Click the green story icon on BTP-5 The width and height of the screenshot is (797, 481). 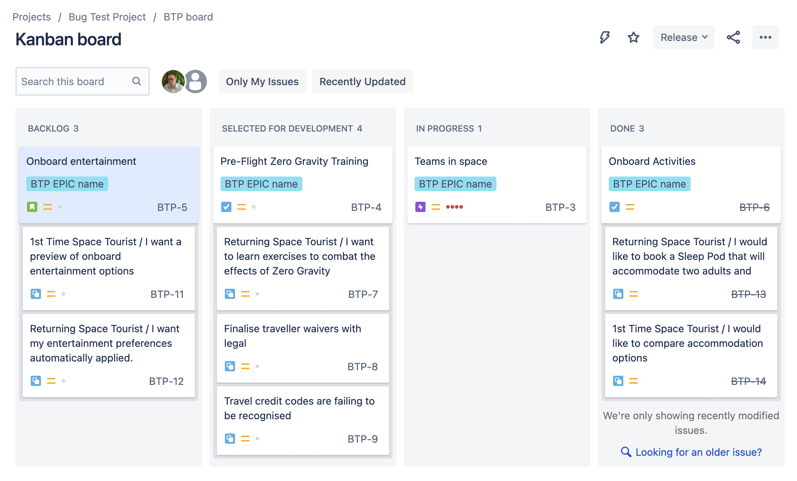(x=32, y=207)
